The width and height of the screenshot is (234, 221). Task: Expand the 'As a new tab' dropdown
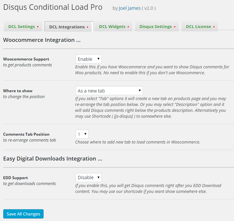click(109, 91)
